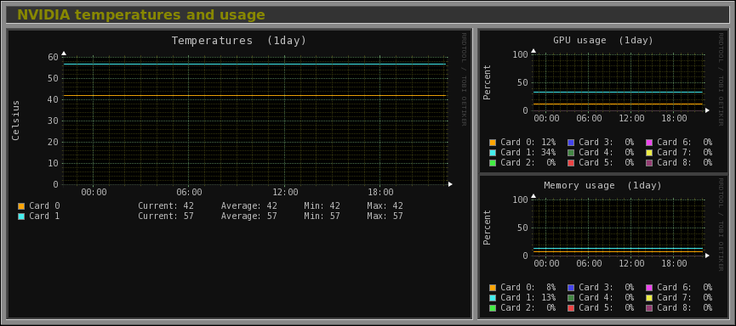Click Memory usage Card 5 red swatch
Image resolution: width=736 pixels, height=326 pixels.
pos(571,308)
